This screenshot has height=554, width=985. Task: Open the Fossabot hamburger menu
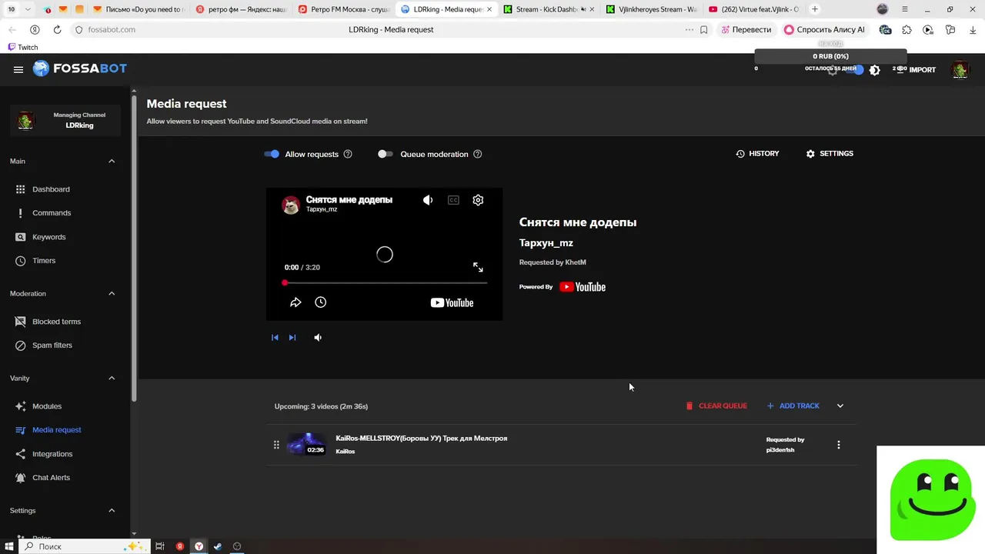pos(18,69)
